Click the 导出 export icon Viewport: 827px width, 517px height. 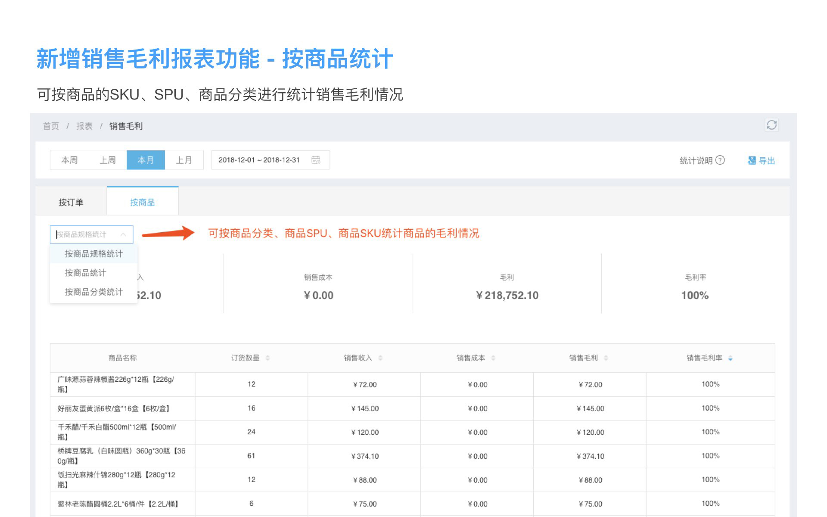tap(752, 161)
